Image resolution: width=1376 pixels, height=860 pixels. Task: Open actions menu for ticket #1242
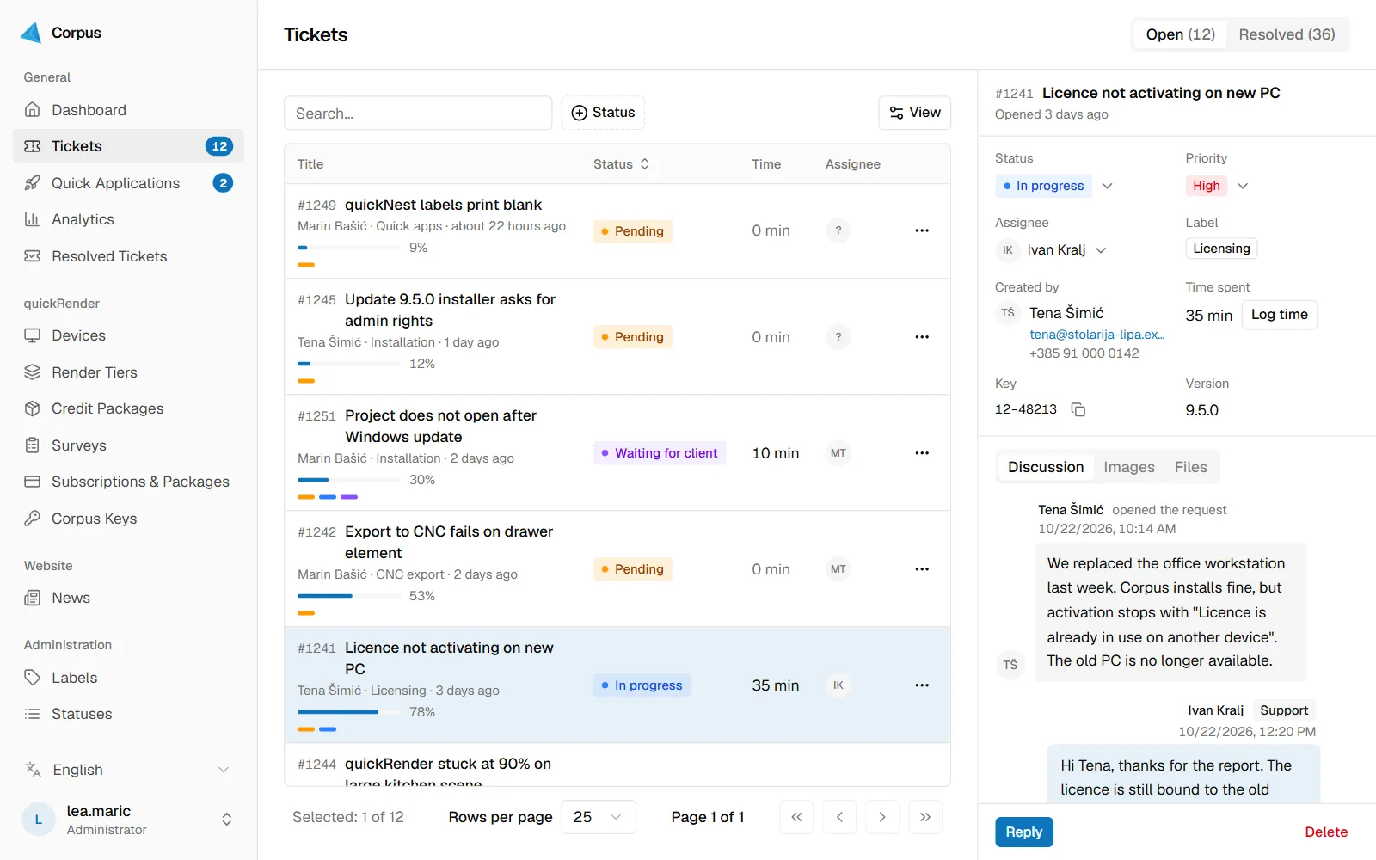(x=922, y=569)
